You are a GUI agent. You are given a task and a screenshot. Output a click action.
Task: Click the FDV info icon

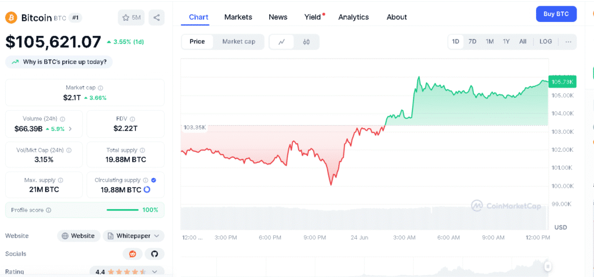point(132,119)
